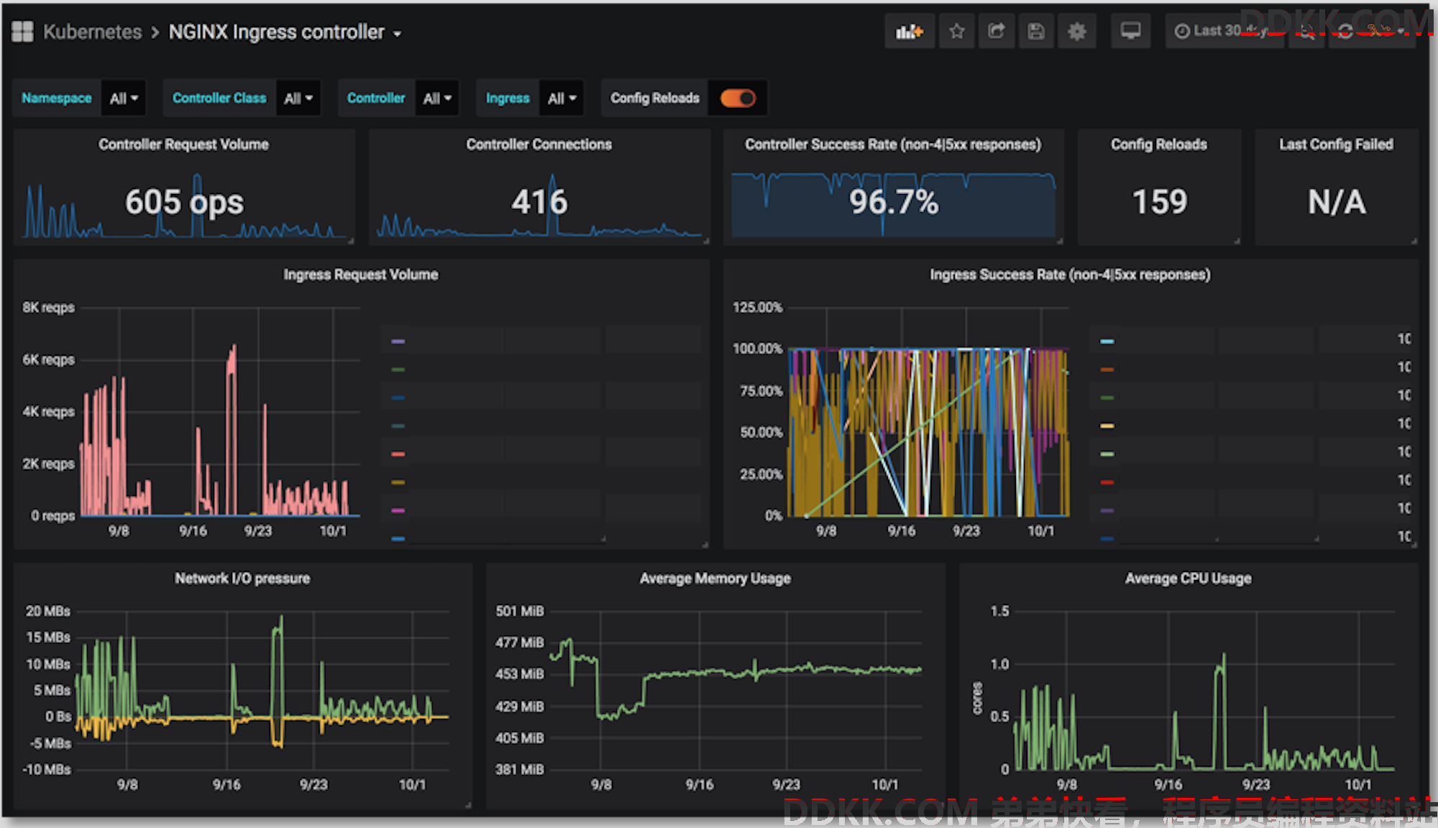The width and height of the screenshot is (1438, 828).
Task: Click purple legend swatch in Ingress Request Volume
Action: tap(398, 341)
